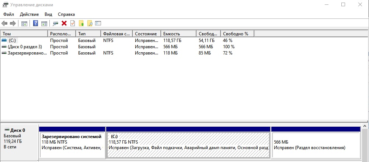
Task: Click the 72 % free percentage cell
Action: coord(227,53)
